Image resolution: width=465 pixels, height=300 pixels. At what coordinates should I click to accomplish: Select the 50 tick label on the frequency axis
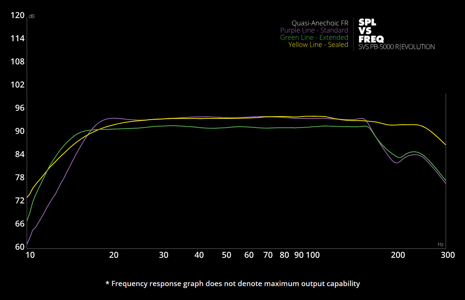point(226,255)
